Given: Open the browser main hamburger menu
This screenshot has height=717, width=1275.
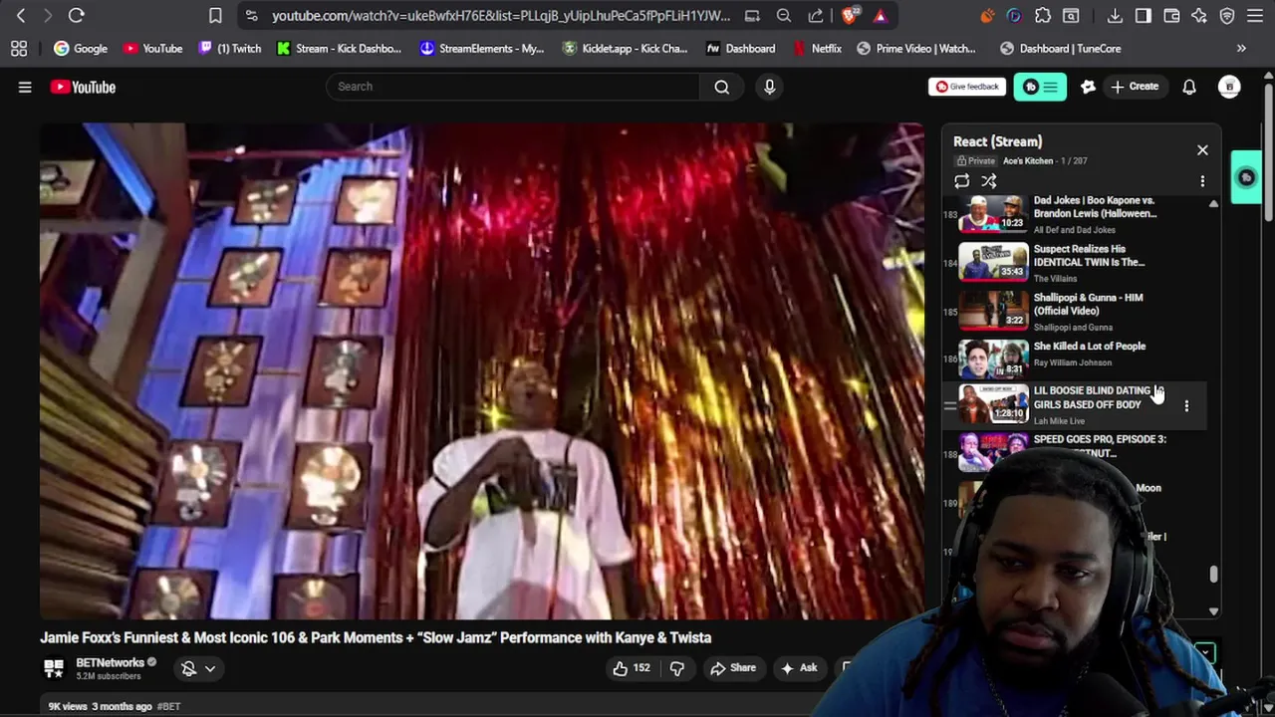Looking at the screenshot, I should (x=1255, y=16).
